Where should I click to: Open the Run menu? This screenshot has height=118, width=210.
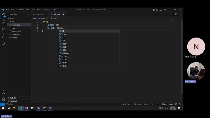[x=39, y=10]
